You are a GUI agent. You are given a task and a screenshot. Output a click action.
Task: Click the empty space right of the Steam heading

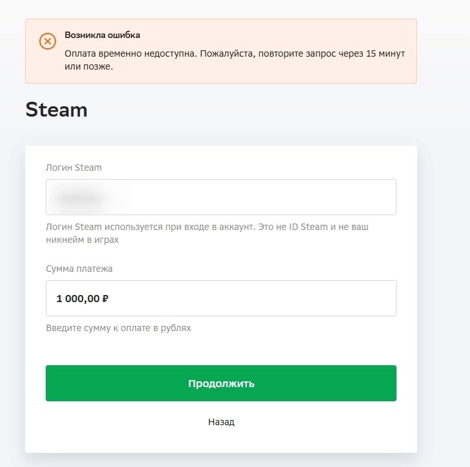pyautogui.click(x=252, y=110)
